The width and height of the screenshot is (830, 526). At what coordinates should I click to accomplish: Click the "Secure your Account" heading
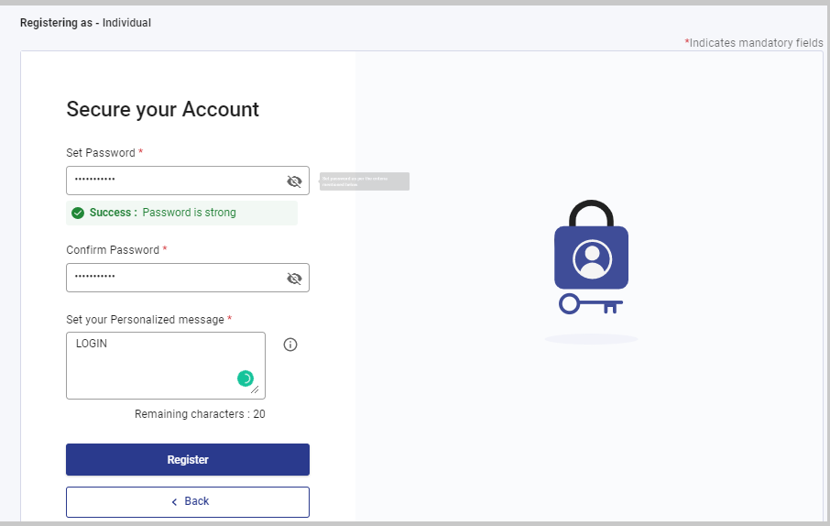(162, 109)
